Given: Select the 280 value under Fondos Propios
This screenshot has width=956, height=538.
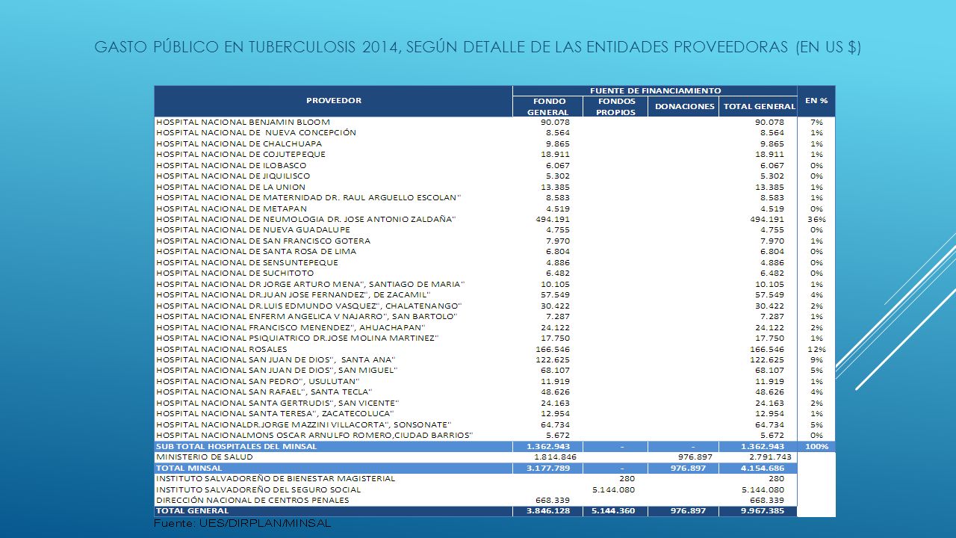Looking at the screenshot, I should [626, 479].
